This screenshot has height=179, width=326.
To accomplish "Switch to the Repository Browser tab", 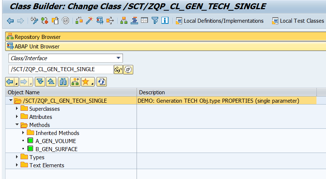I will [37, 37].
